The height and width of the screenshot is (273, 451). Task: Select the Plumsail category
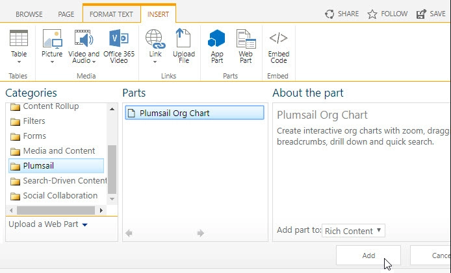(56, 165)
